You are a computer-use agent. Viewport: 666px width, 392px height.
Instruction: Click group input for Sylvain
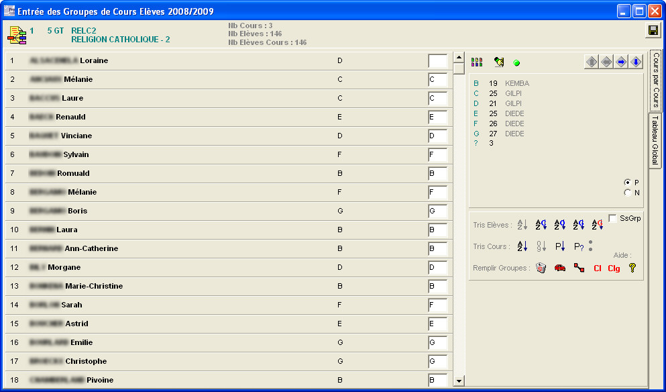click(437, 155)
